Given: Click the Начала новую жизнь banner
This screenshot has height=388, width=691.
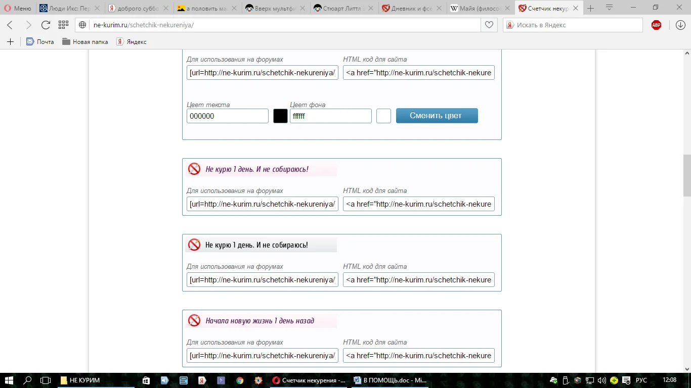Looking at the screenshot, I should tap(261, 321).
